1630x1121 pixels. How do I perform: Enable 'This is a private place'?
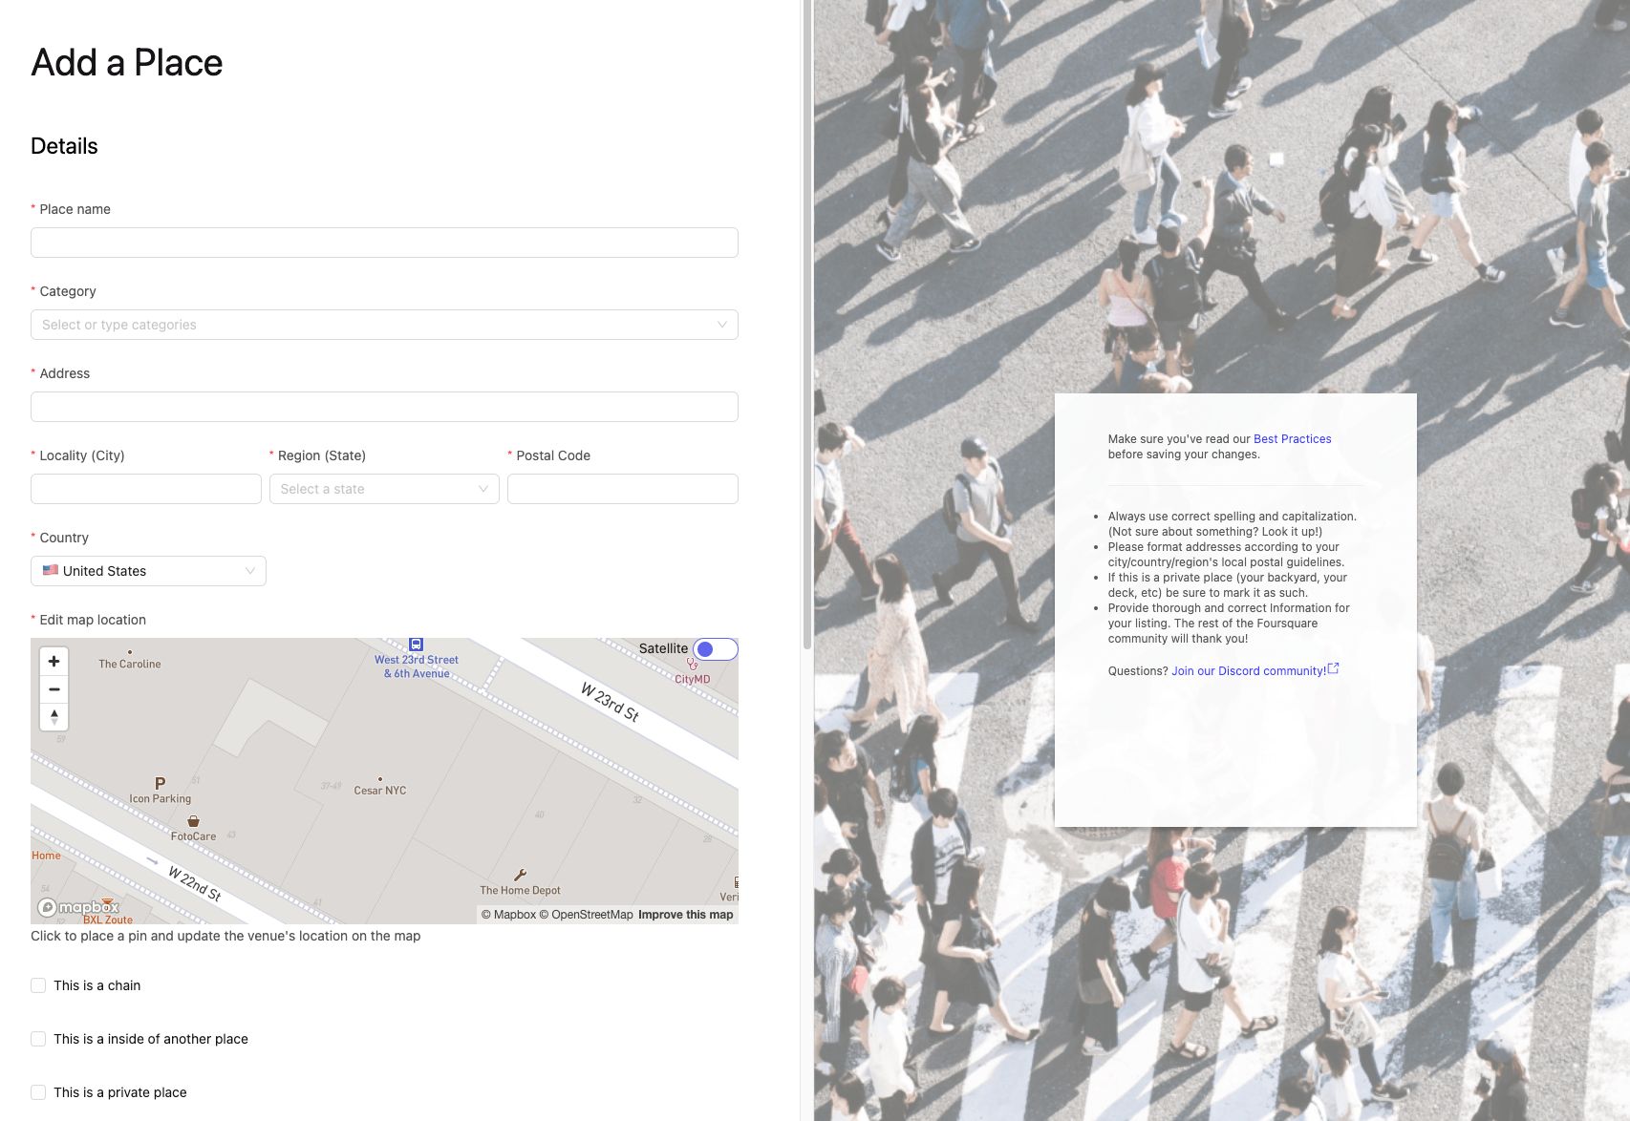pos(38,1091)
